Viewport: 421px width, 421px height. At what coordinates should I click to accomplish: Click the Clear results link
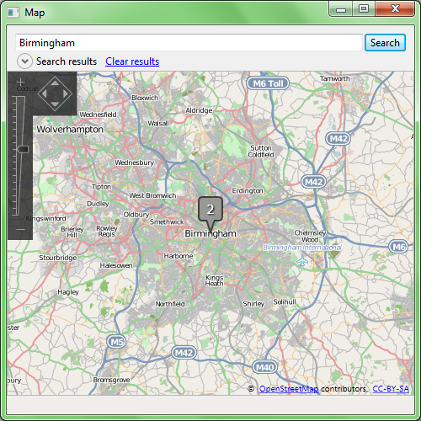132,61
